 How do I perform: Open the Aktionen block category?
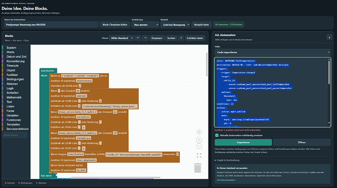(12, 84)
